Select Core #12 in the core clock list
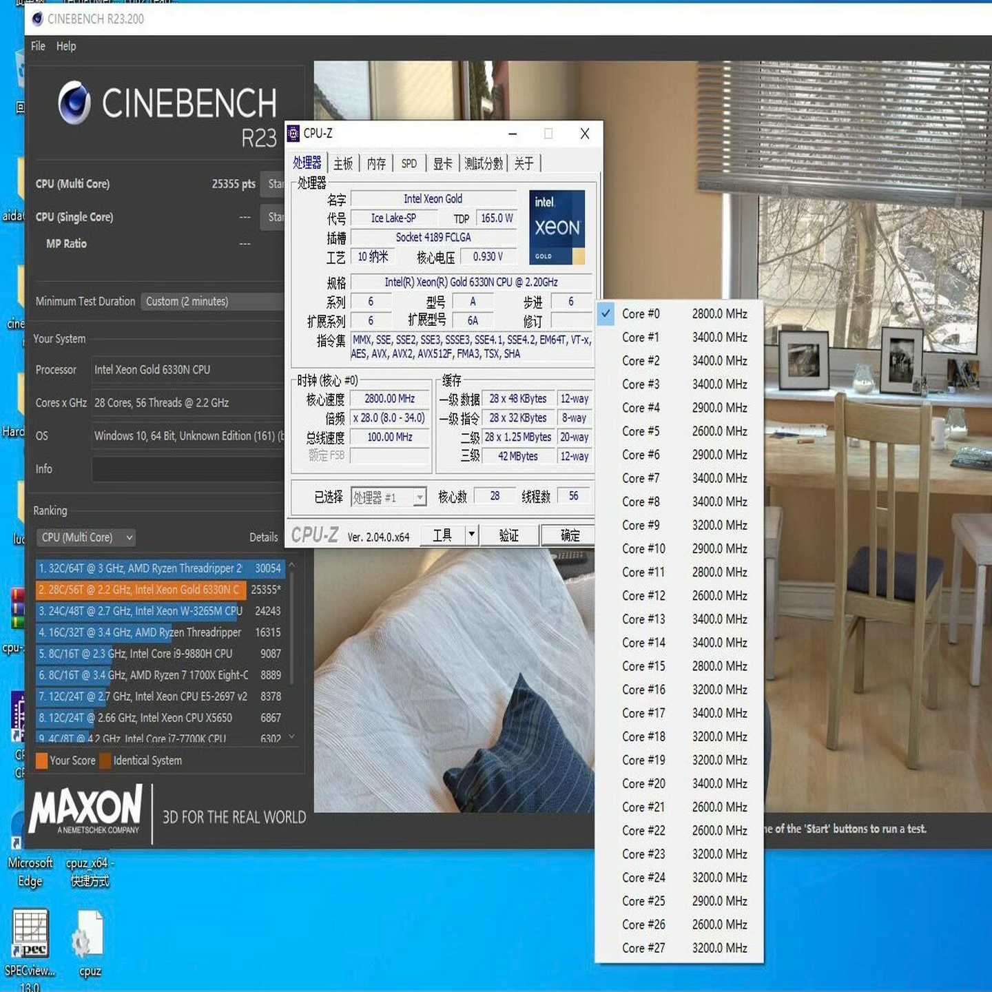 (679, 596)
